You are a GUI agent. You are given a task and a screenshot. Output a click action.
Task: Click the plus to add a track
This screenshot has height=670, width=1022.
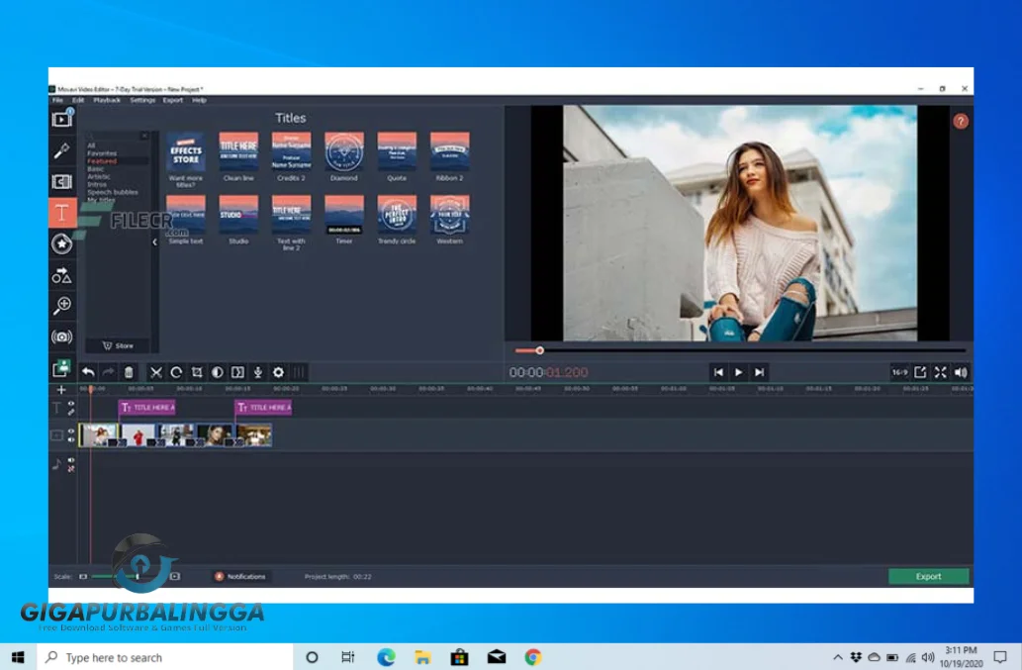click(x=61, y=390)
